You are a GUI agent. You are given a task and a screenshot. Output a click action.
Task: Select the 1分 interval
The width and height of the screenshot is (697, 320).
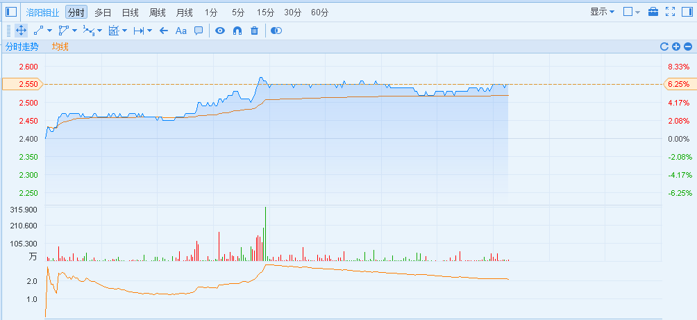coord(211,12)
